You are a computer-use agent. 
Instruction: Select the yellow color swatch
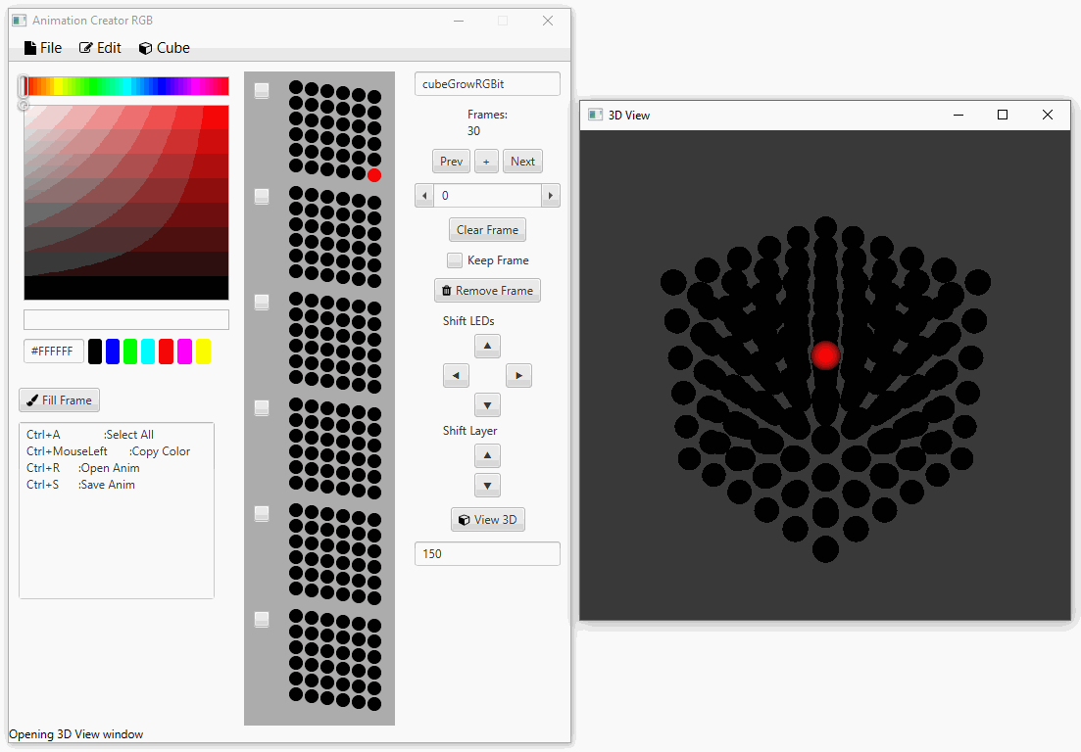203,352
